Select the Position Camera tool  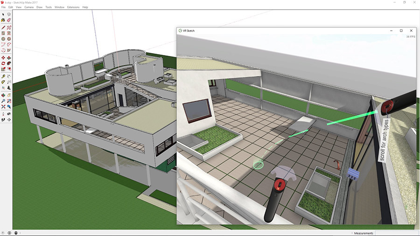3,114
